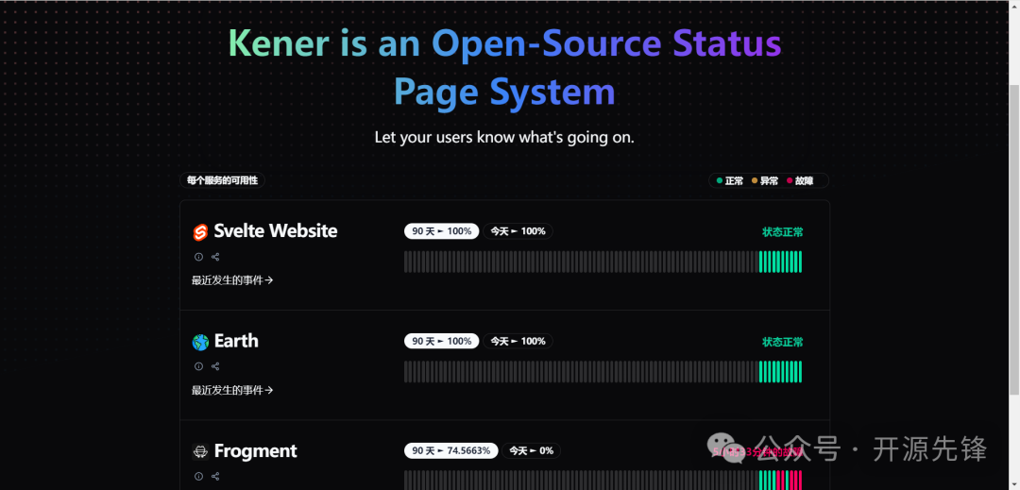Select 90 天 74.5663% pill for Frogment
The width and height of the screenshot is (1020, 490).
(450, 450)
